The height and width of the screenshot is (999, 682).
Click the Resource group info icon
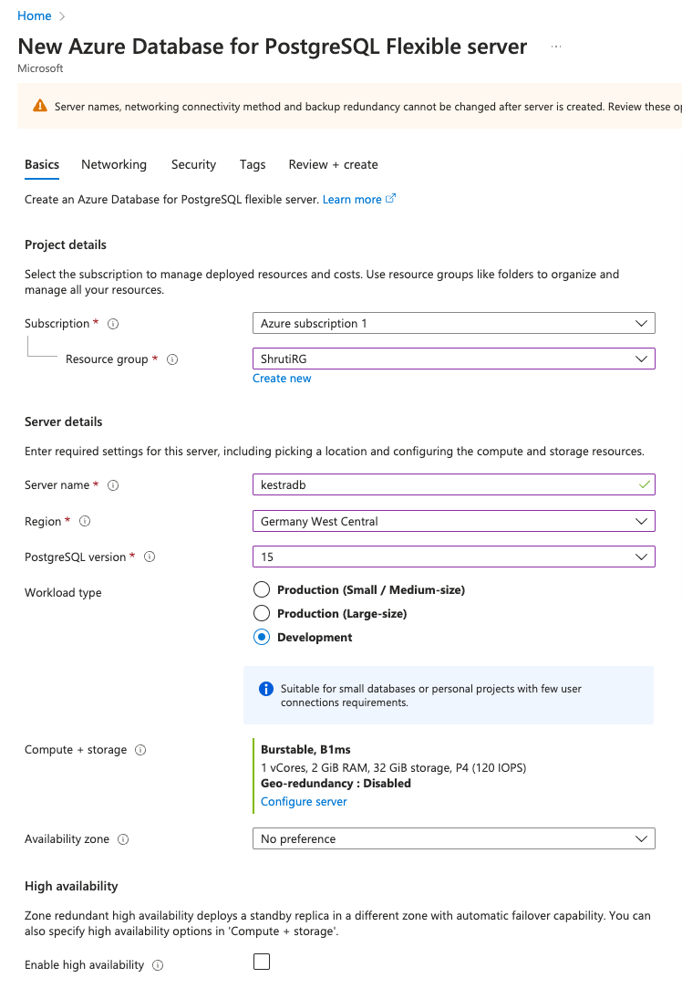pyautogui.click(x=171, y=359)
